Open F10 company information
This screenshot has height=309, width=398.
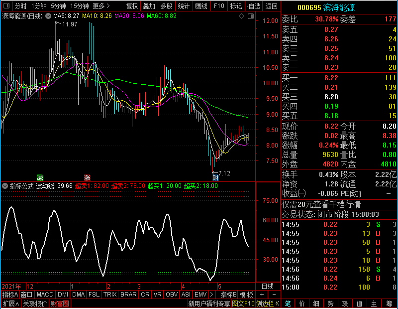point(219,6)
